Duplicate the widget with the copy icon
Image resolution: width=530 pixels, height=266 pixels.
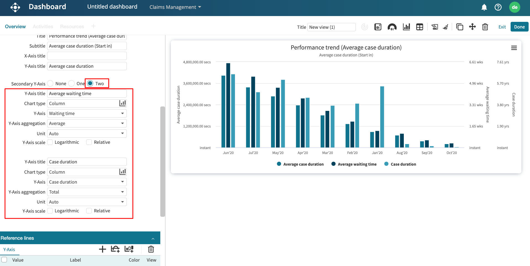(460, 27)
